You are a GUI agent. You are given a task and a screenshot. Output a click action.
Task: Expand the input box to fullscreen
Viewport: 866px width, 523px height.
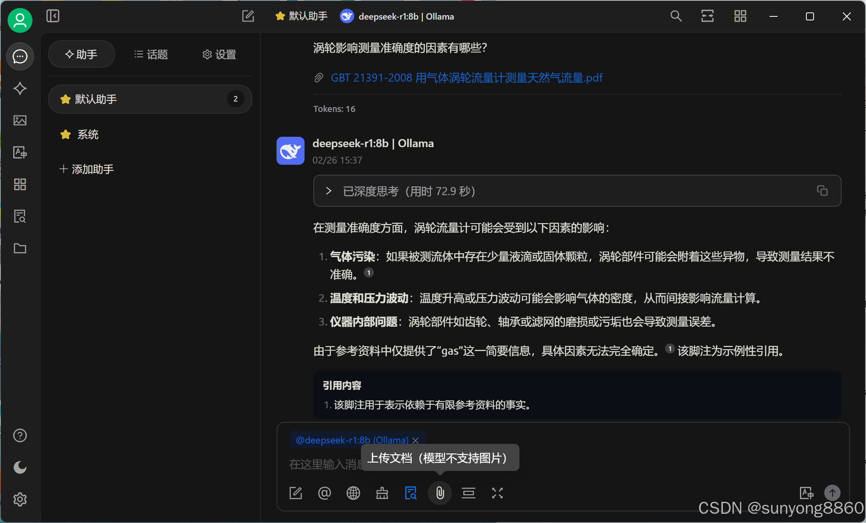[x=497, y=493]
